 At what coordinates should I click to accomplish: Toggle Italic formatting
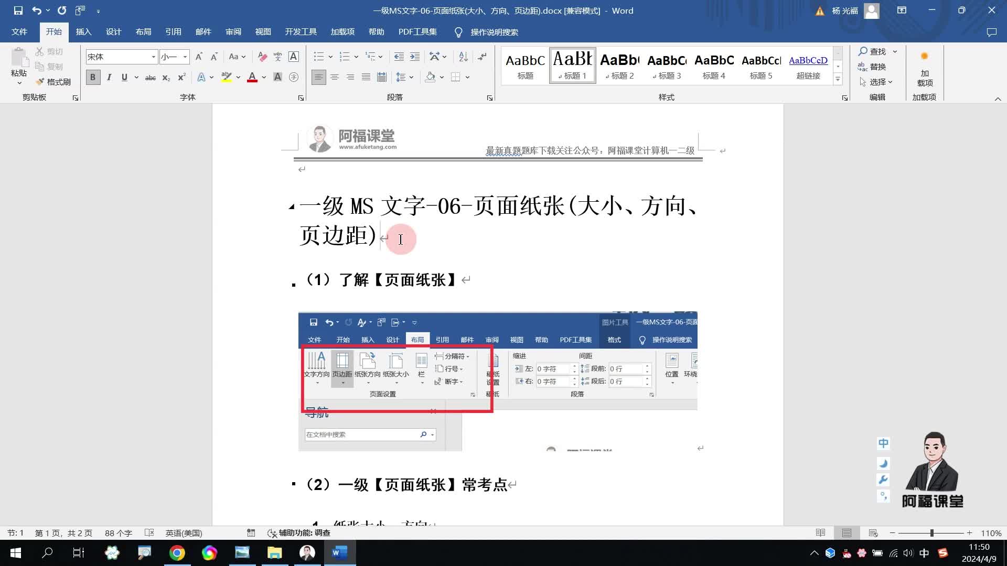109,77
